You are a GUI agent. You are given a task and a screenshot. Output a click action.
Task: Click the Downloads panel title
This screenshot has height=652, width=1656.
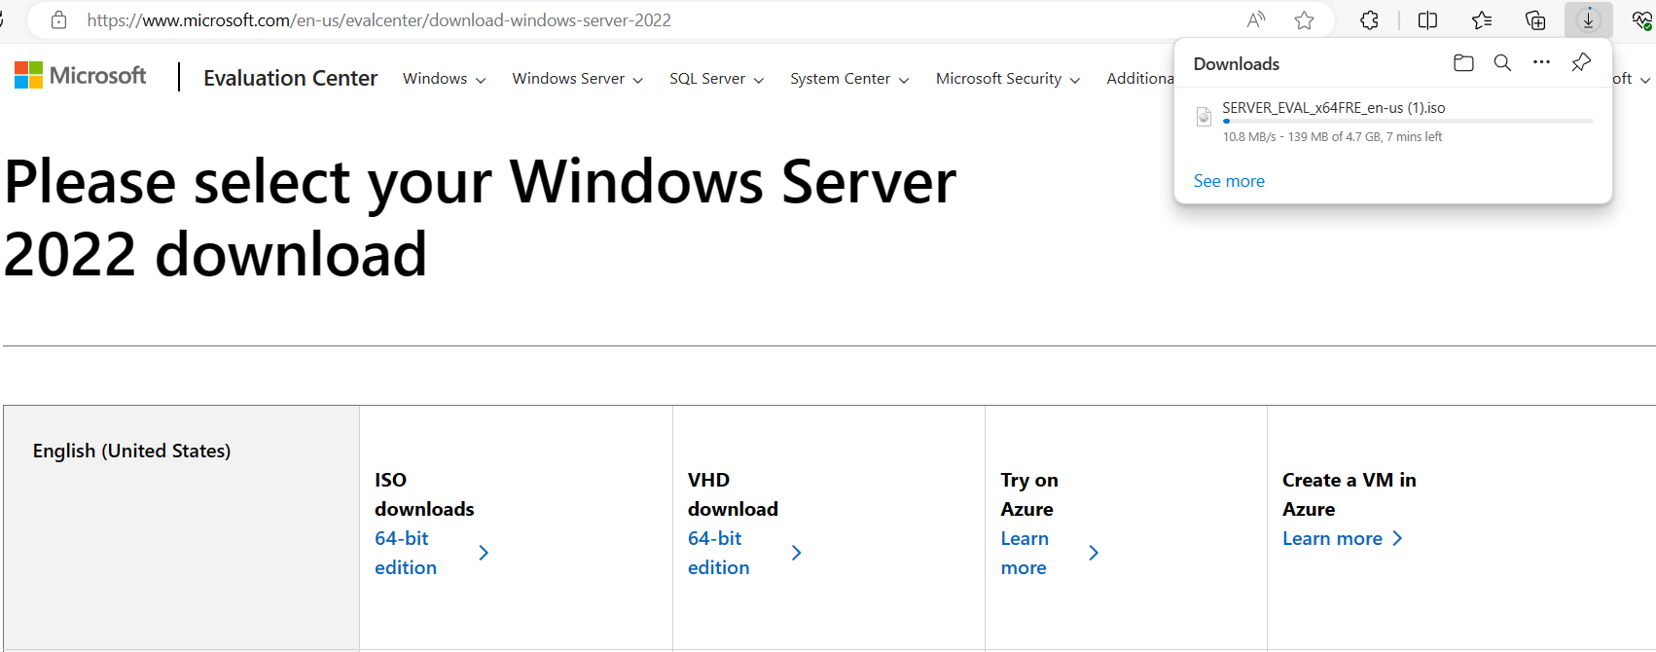(x=1236, y=64)
